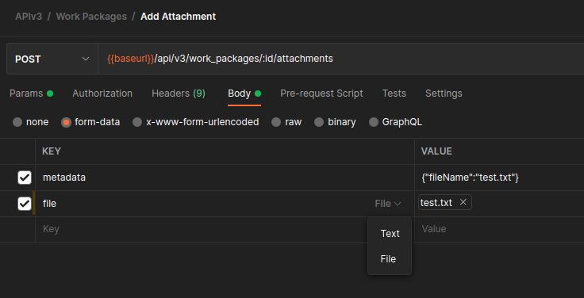Uncheck the file row checkbox
The image size is (584, 298).
[25, 204]
